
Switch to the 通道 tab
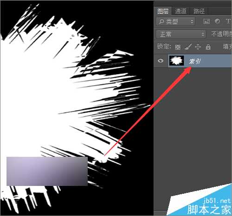click(x=180, y=11)
